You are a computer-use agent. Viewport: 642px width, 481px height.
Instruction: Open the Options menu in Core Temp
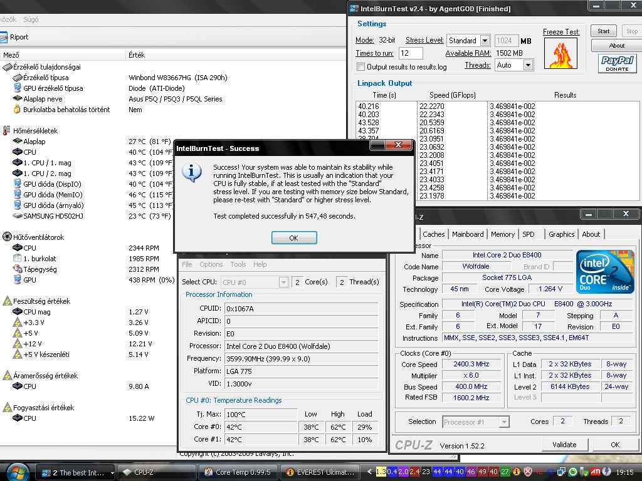211,264
